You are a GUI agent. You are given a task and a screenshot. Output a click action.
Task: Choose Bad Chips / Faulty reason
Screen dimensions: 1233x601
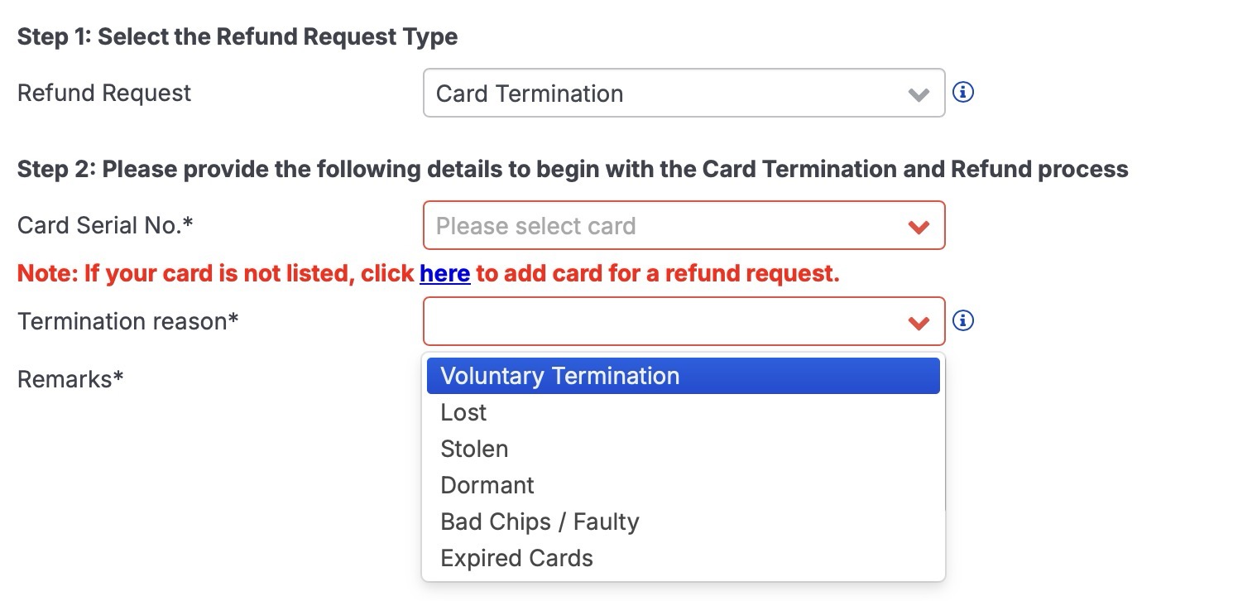point(684,522)
